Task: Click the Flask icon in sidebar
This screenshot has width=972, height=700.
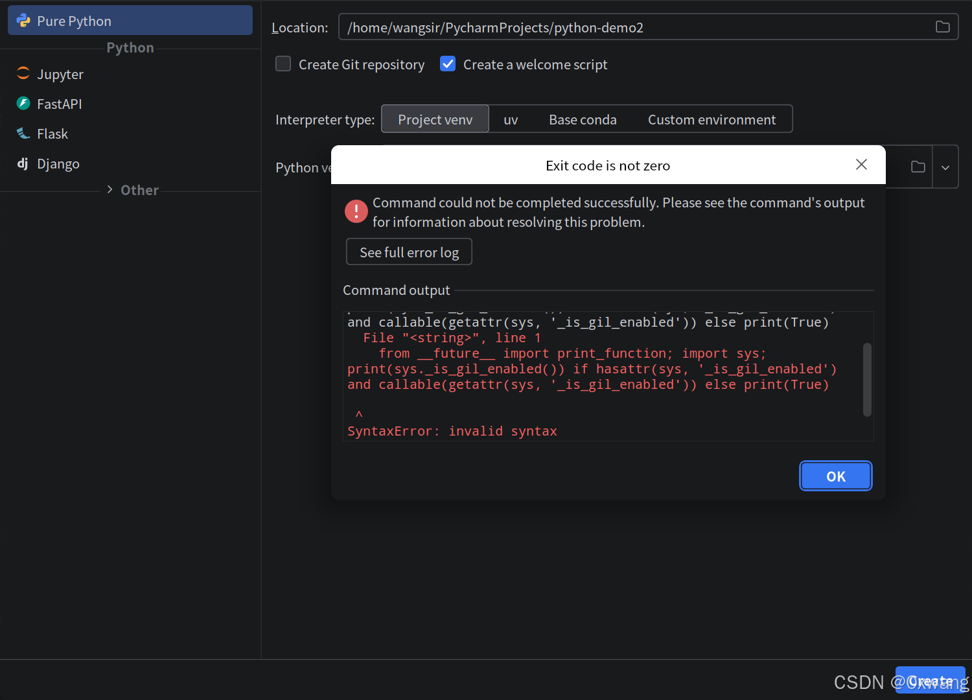Action: (23, 133)
